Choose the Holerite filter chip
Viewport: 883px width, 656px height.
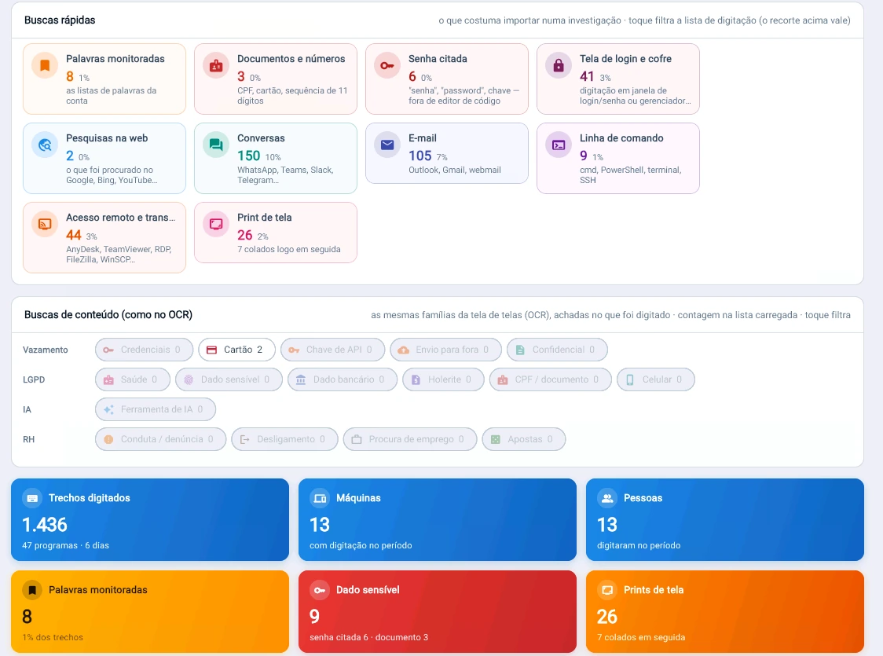(x=443, y=379)
